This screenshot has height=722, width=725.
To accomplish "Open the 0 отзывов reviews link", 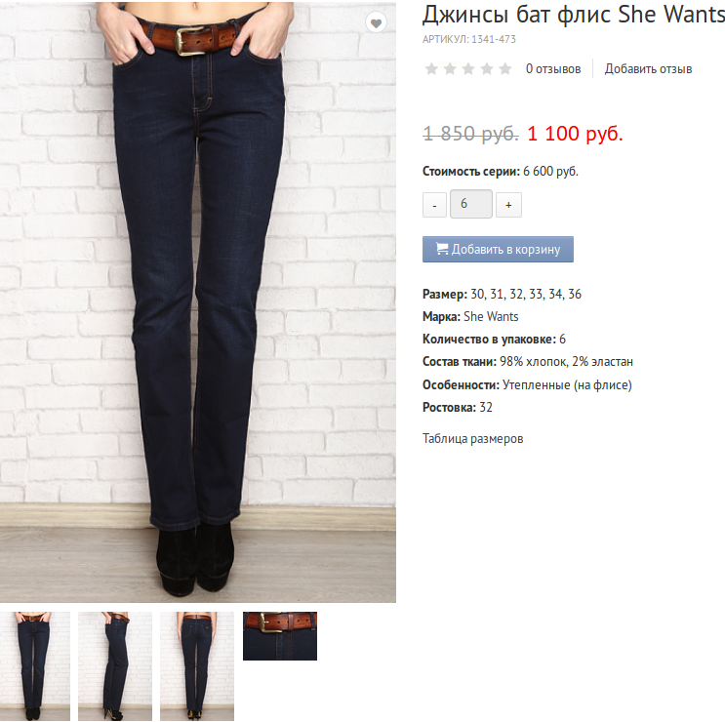I will point(553,69).
